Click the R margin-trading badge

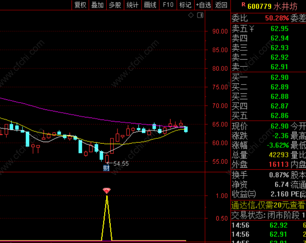pos(243,4)
